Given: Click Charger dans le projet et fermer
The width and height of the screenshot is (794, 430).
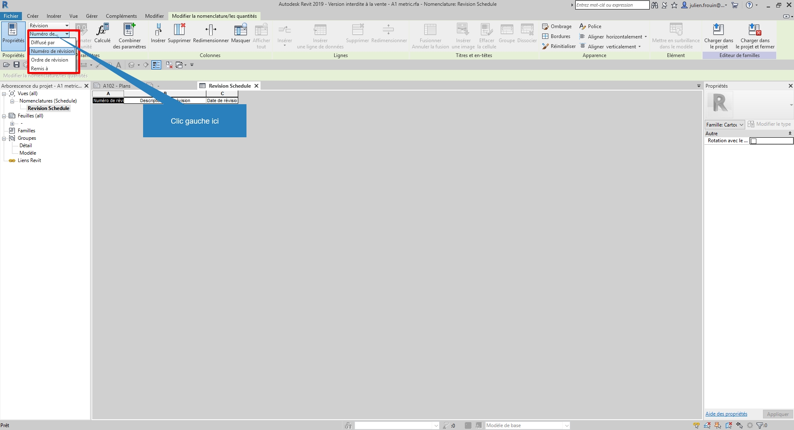Looking at the screenshot, I should click(x=755, y=31).
